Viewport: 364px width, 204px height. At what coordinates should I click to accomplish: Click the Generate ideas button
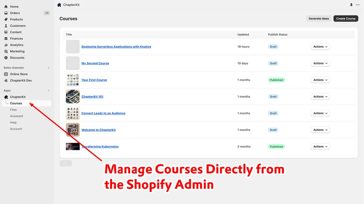coord(319,19)
